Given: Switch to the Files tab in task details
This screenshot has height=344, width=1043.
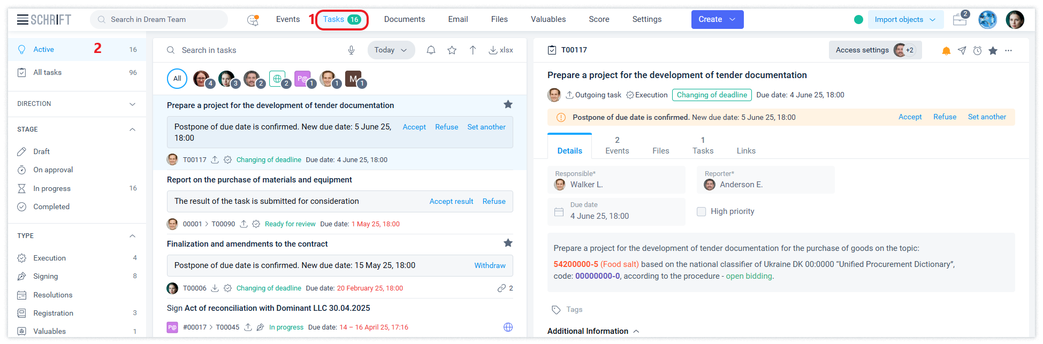Looking at the screenshot, I should tap(660, 151).
